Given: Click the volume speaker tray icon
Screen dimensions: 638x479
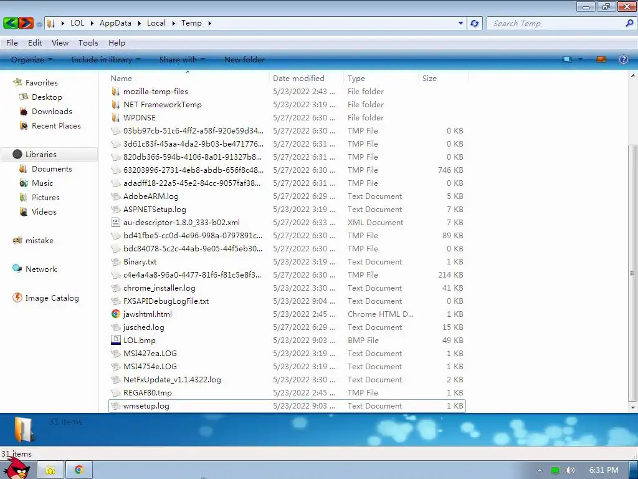Looking at the screenshot, I should coord(570,470).
